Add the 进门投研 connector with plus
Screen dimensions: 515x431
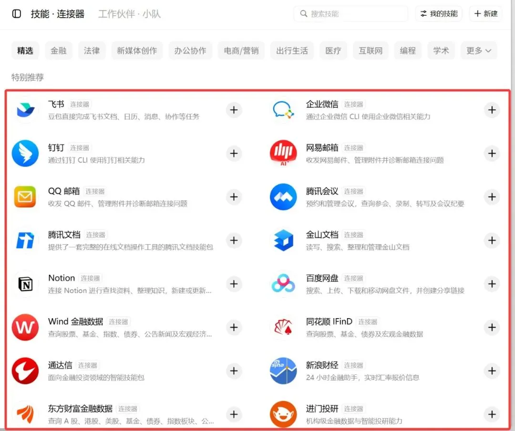(492, 414)
